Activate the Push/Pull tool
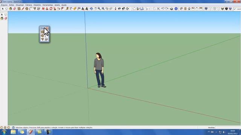This screenshot has height=135, width=241. pyautogui.click(x=47, y=9)
